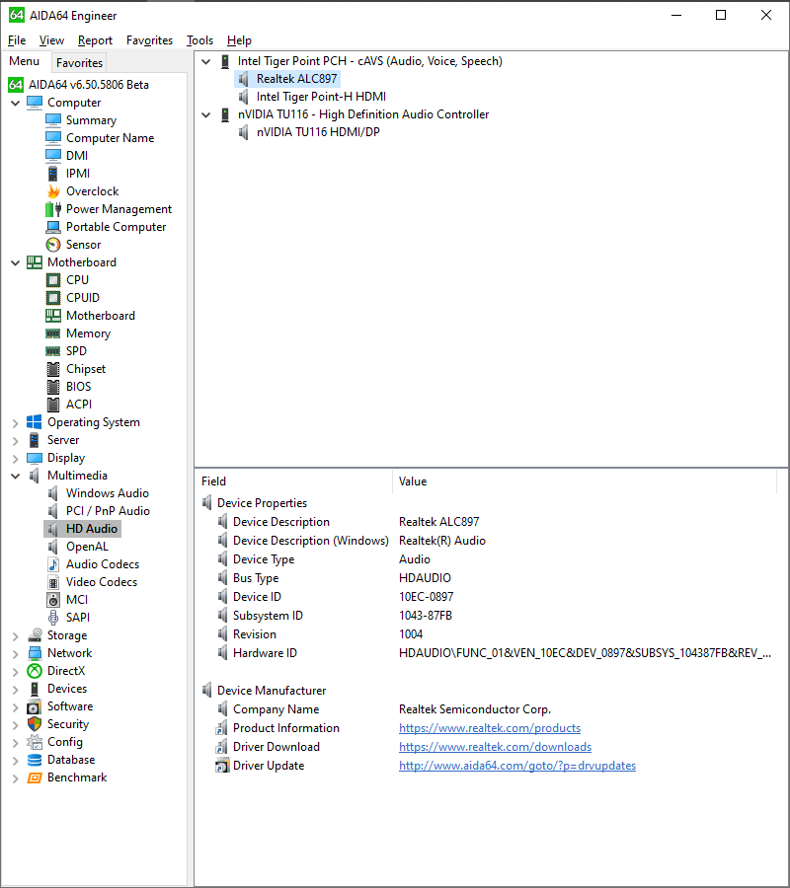This screenshot has width=790, height=888.
Task: Click the SPD module icon
Action: coord(53,351)
